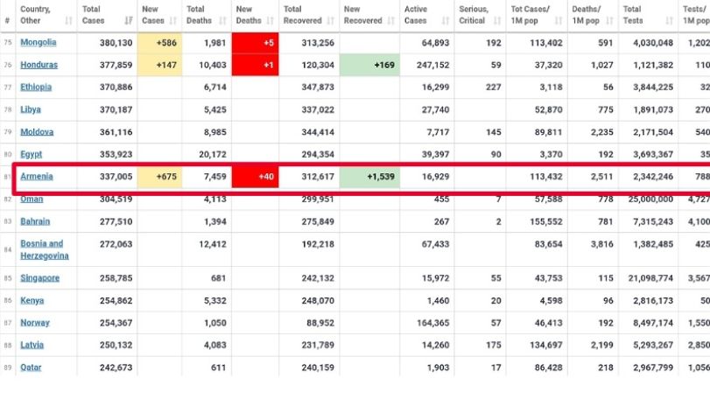Click Armenia's red +40 new deaths cell
The image size is (710, 399).
tap(255, 177)
